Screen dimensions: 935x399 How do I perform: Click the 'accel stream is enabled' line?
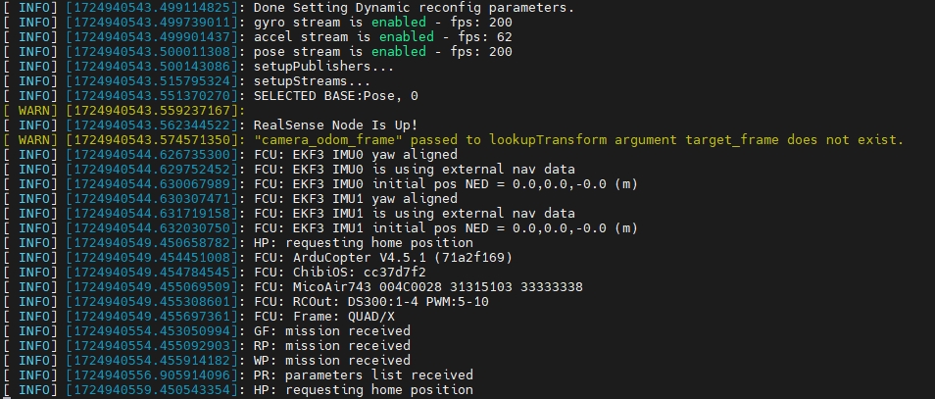tap(383, 37)
